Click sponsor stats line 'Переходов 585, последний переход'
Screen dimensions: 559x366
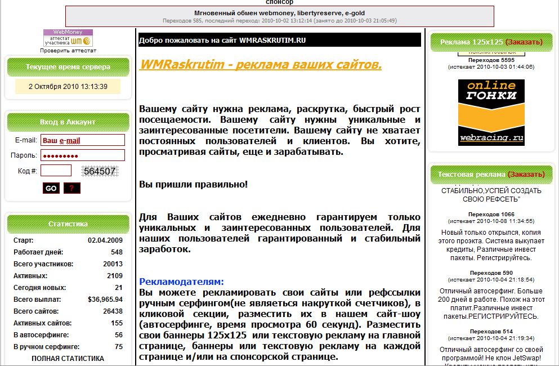tap(279, 21)
